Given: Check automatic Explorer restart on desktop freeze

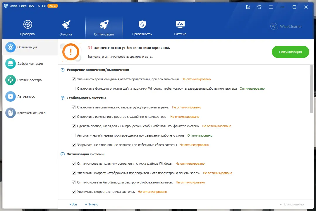Looking at the screenshot, I should click(74, 135).
